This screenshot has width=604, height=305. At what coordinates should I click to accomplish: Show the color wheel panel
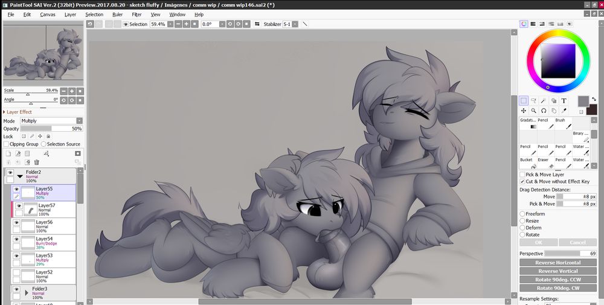524,24
